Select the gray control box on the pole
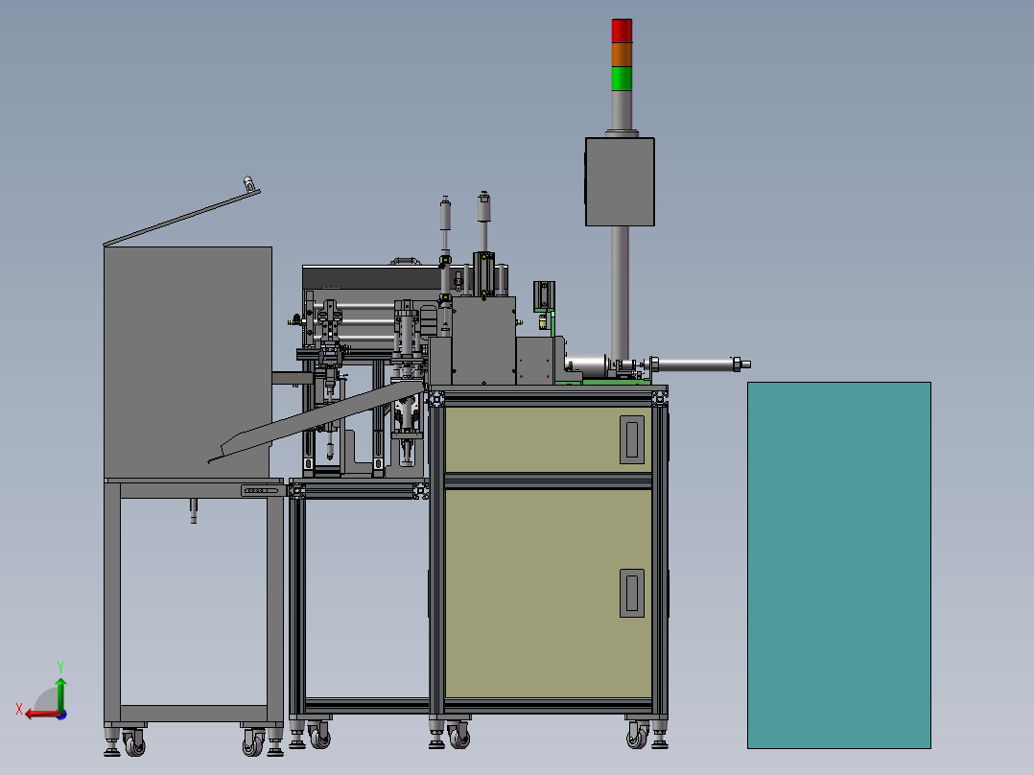1034x775 pixels. [620, 181]
